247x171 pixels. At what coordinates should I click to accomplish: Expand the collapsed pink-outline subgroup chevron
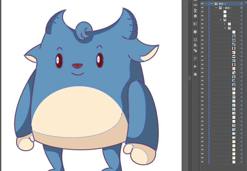[225, 24]
